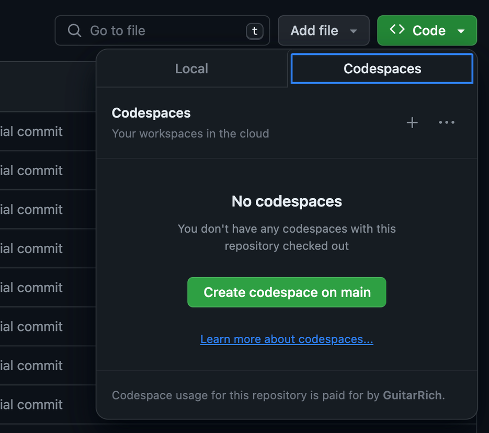
Task: Click the magnifier icon in Go to file
Action: [75, 31]
